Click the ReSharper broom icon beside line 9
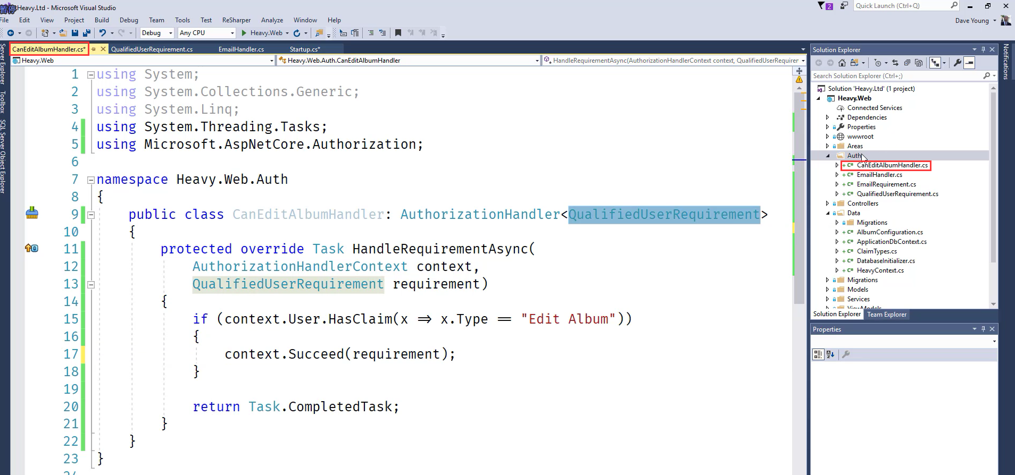1015x475 pixels. [32, 213]
